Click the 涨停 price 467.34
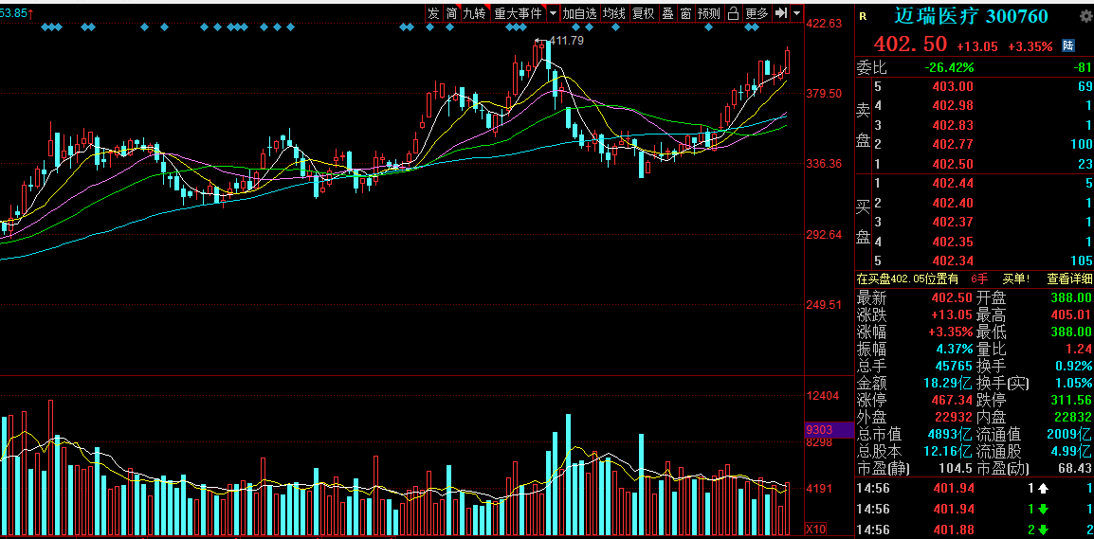1094x539 pixels. [953, 400]
